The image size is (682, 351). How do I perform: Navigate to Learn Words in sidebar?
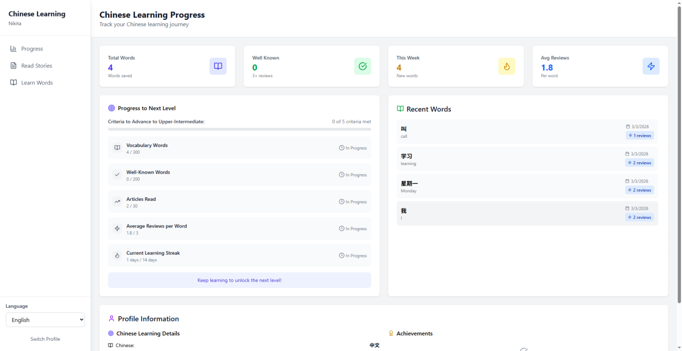click(36, 83)
